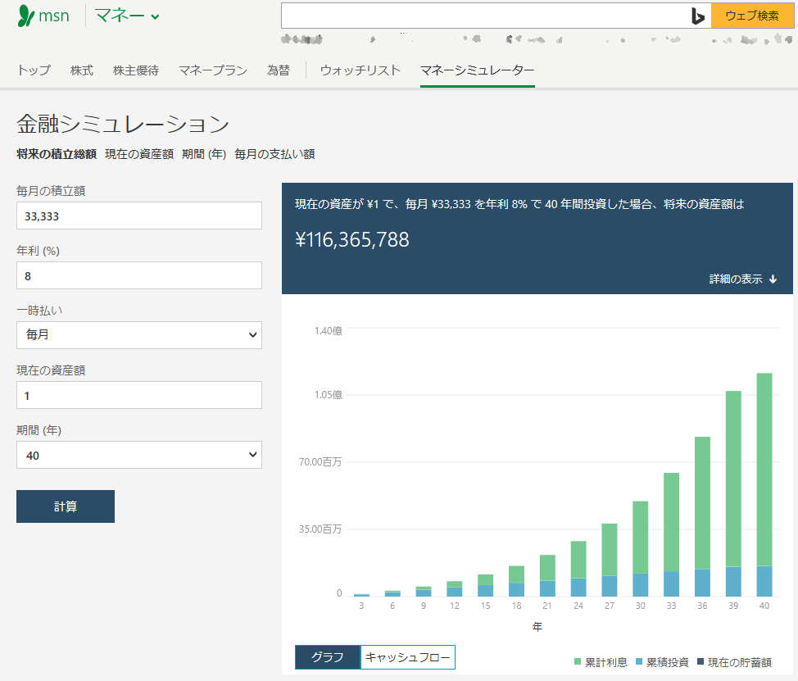This screenshot has height=681, width=798.
Task: Toggle the 累計利息 legend swatch
Action: (x=578, y=662)
